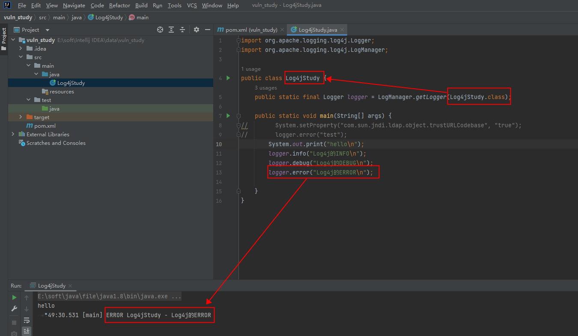The height and width of the screenshot is (336, 578).
Task: Click src in navigation breadcrumb
Action: (42, 18)
